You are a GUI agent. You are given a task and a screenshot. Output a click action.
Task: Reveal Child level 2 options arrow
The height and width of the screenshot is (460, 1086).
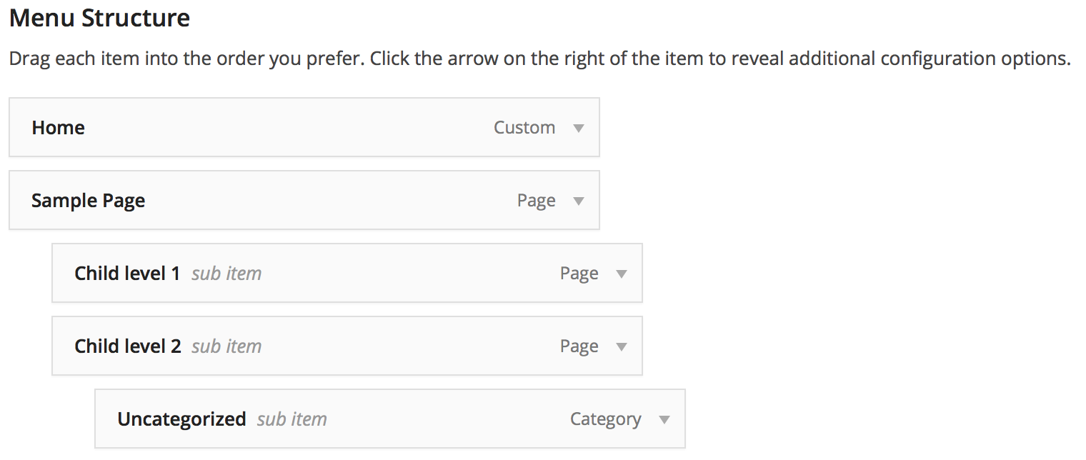(x=622, y=346)
